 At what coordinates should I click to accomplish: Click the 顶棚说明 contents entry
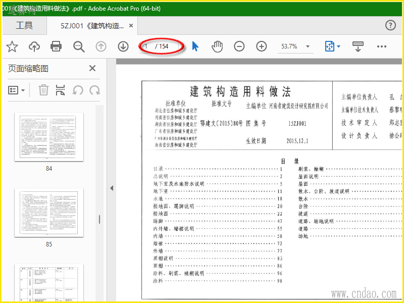point(218,259)
